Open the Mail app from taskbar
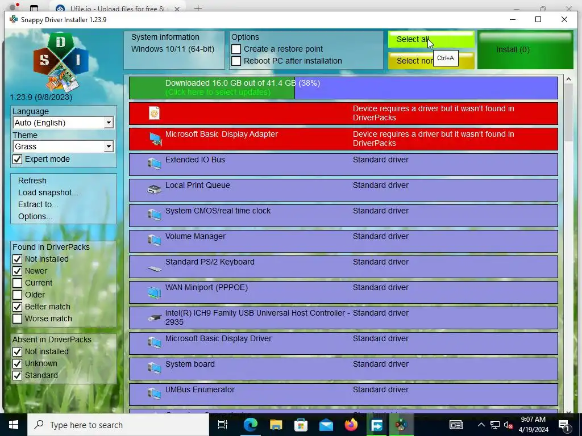The image size is (582, 436). [x=326, y=425]
